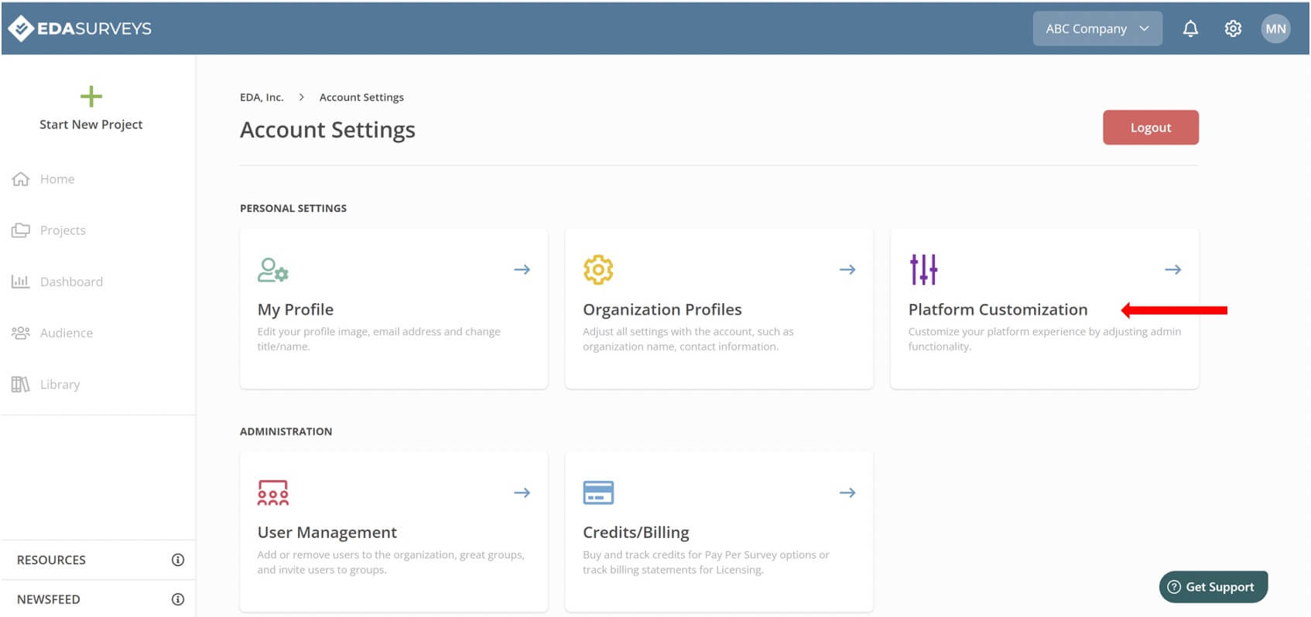Click the arrow on the My Profile card
The height and width of the screenshot is (617, 1311).
pos(522,270)
